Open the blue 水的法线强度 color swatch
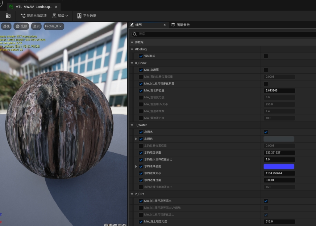 pyautogui.click(x=279, y=166)
